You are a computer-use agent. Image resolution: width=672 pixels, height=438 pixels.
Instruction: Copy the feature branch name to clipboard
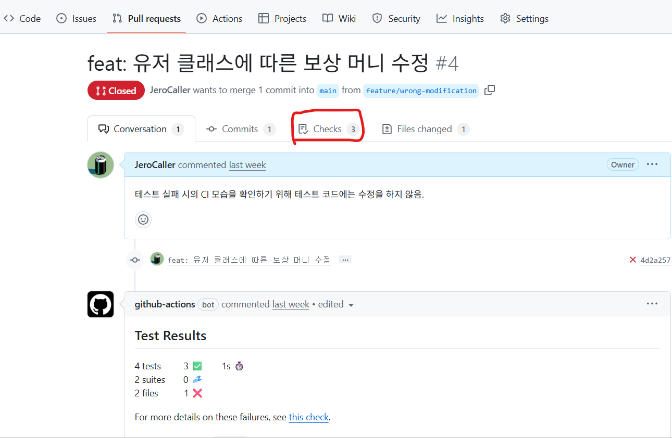490,90
